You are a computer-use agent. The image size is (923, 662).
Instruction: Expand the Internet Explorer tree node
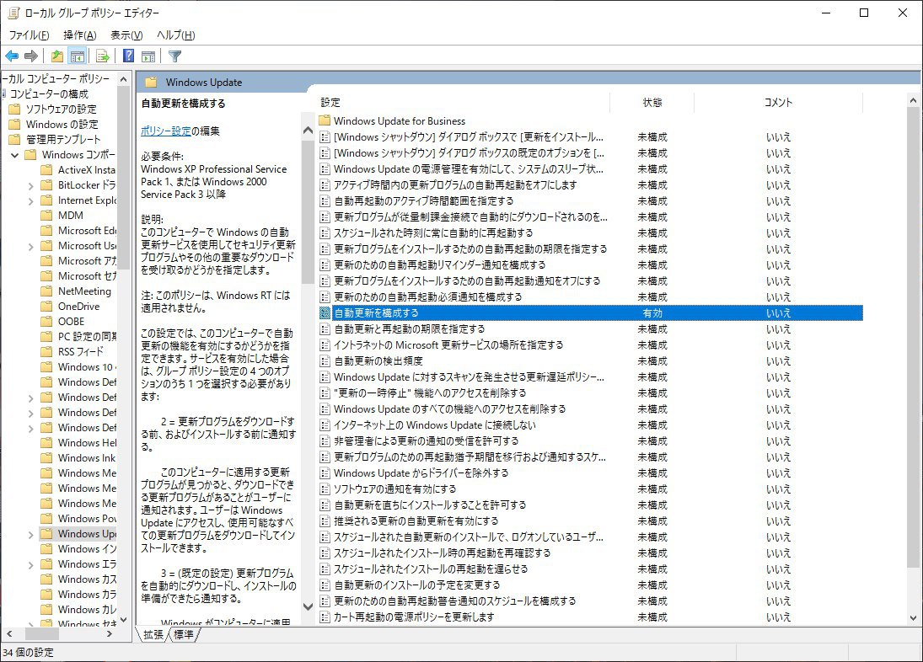[30, 201]
